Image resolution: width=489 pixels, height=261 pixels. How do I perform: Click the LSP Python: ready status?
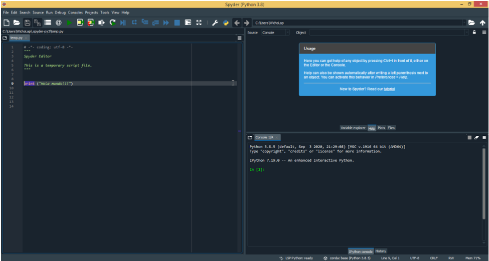click(x=296, y=258)
